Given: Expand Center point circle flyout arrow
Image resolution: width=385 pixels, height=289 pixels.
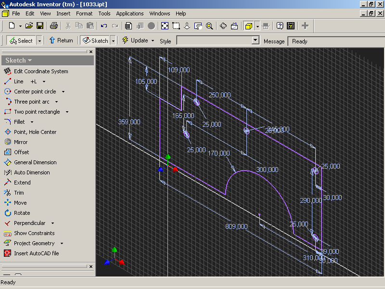Looking at the screenshot, I should [63, 92].
